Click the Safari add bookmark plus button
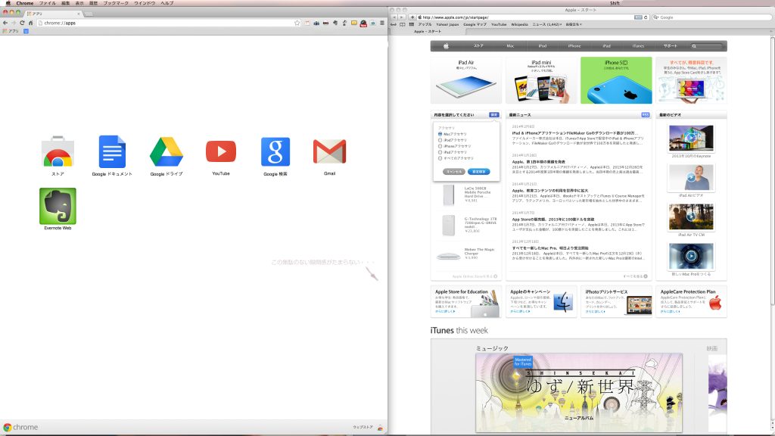775x436 pixels. (412, 17)
